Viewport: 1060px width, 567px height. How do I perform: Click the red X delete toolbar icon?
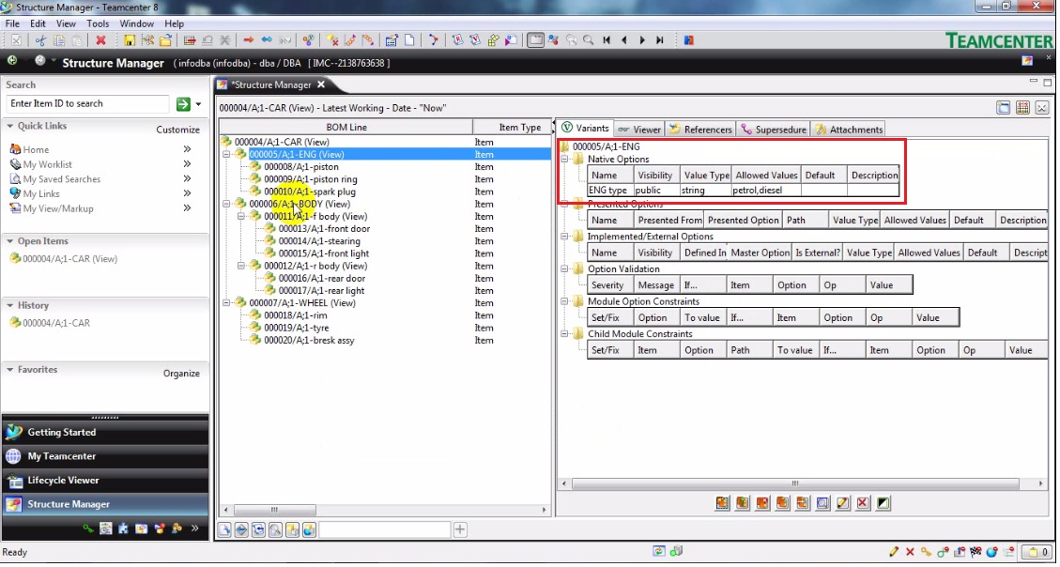point(101,40)
